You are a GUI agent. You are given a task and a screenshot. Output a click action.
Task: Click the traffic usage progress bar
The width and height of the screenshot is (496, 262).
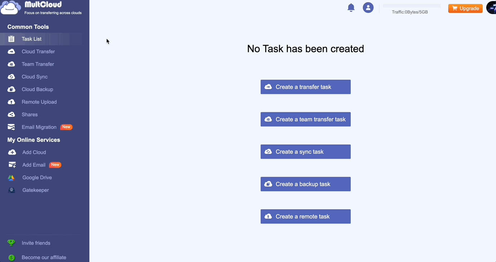(x=412, y=6)
